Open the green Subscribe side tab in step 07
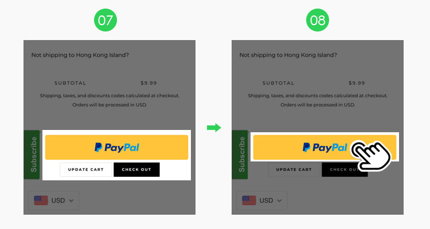 tap(32, 155)
